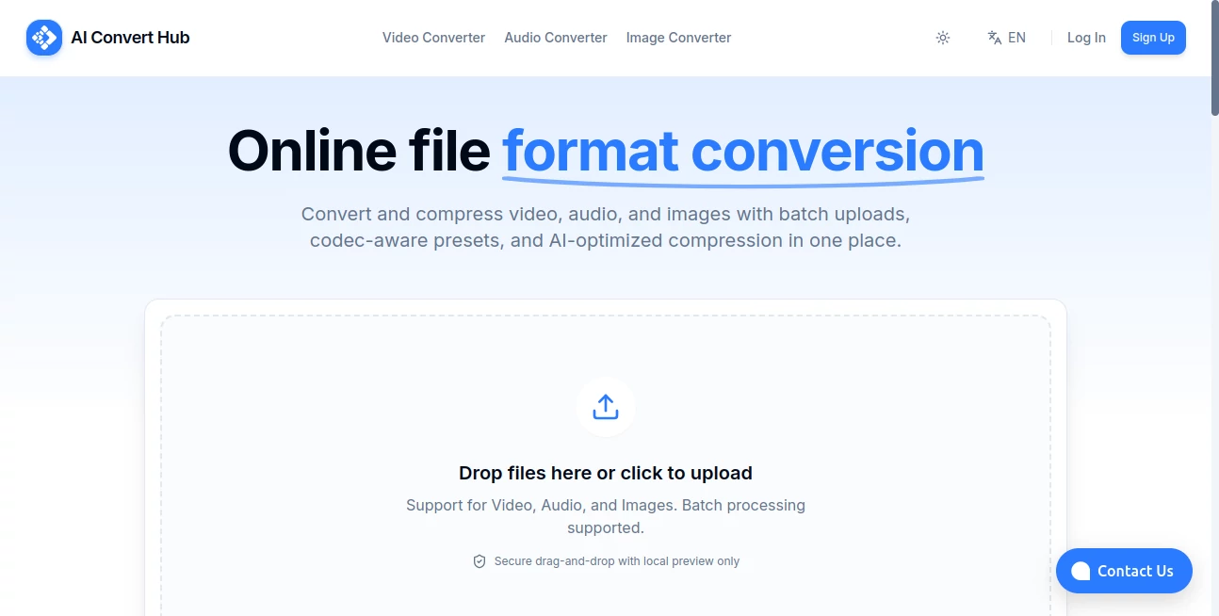Click the upload arrow icon in the drop zone
The image size is (1219, 616).
click(x=606, y=406)
